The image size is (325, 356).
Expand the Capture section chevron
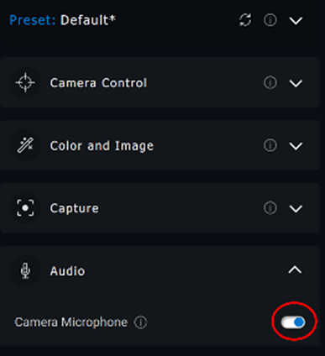pyautogui.click(x=296, y=209)
